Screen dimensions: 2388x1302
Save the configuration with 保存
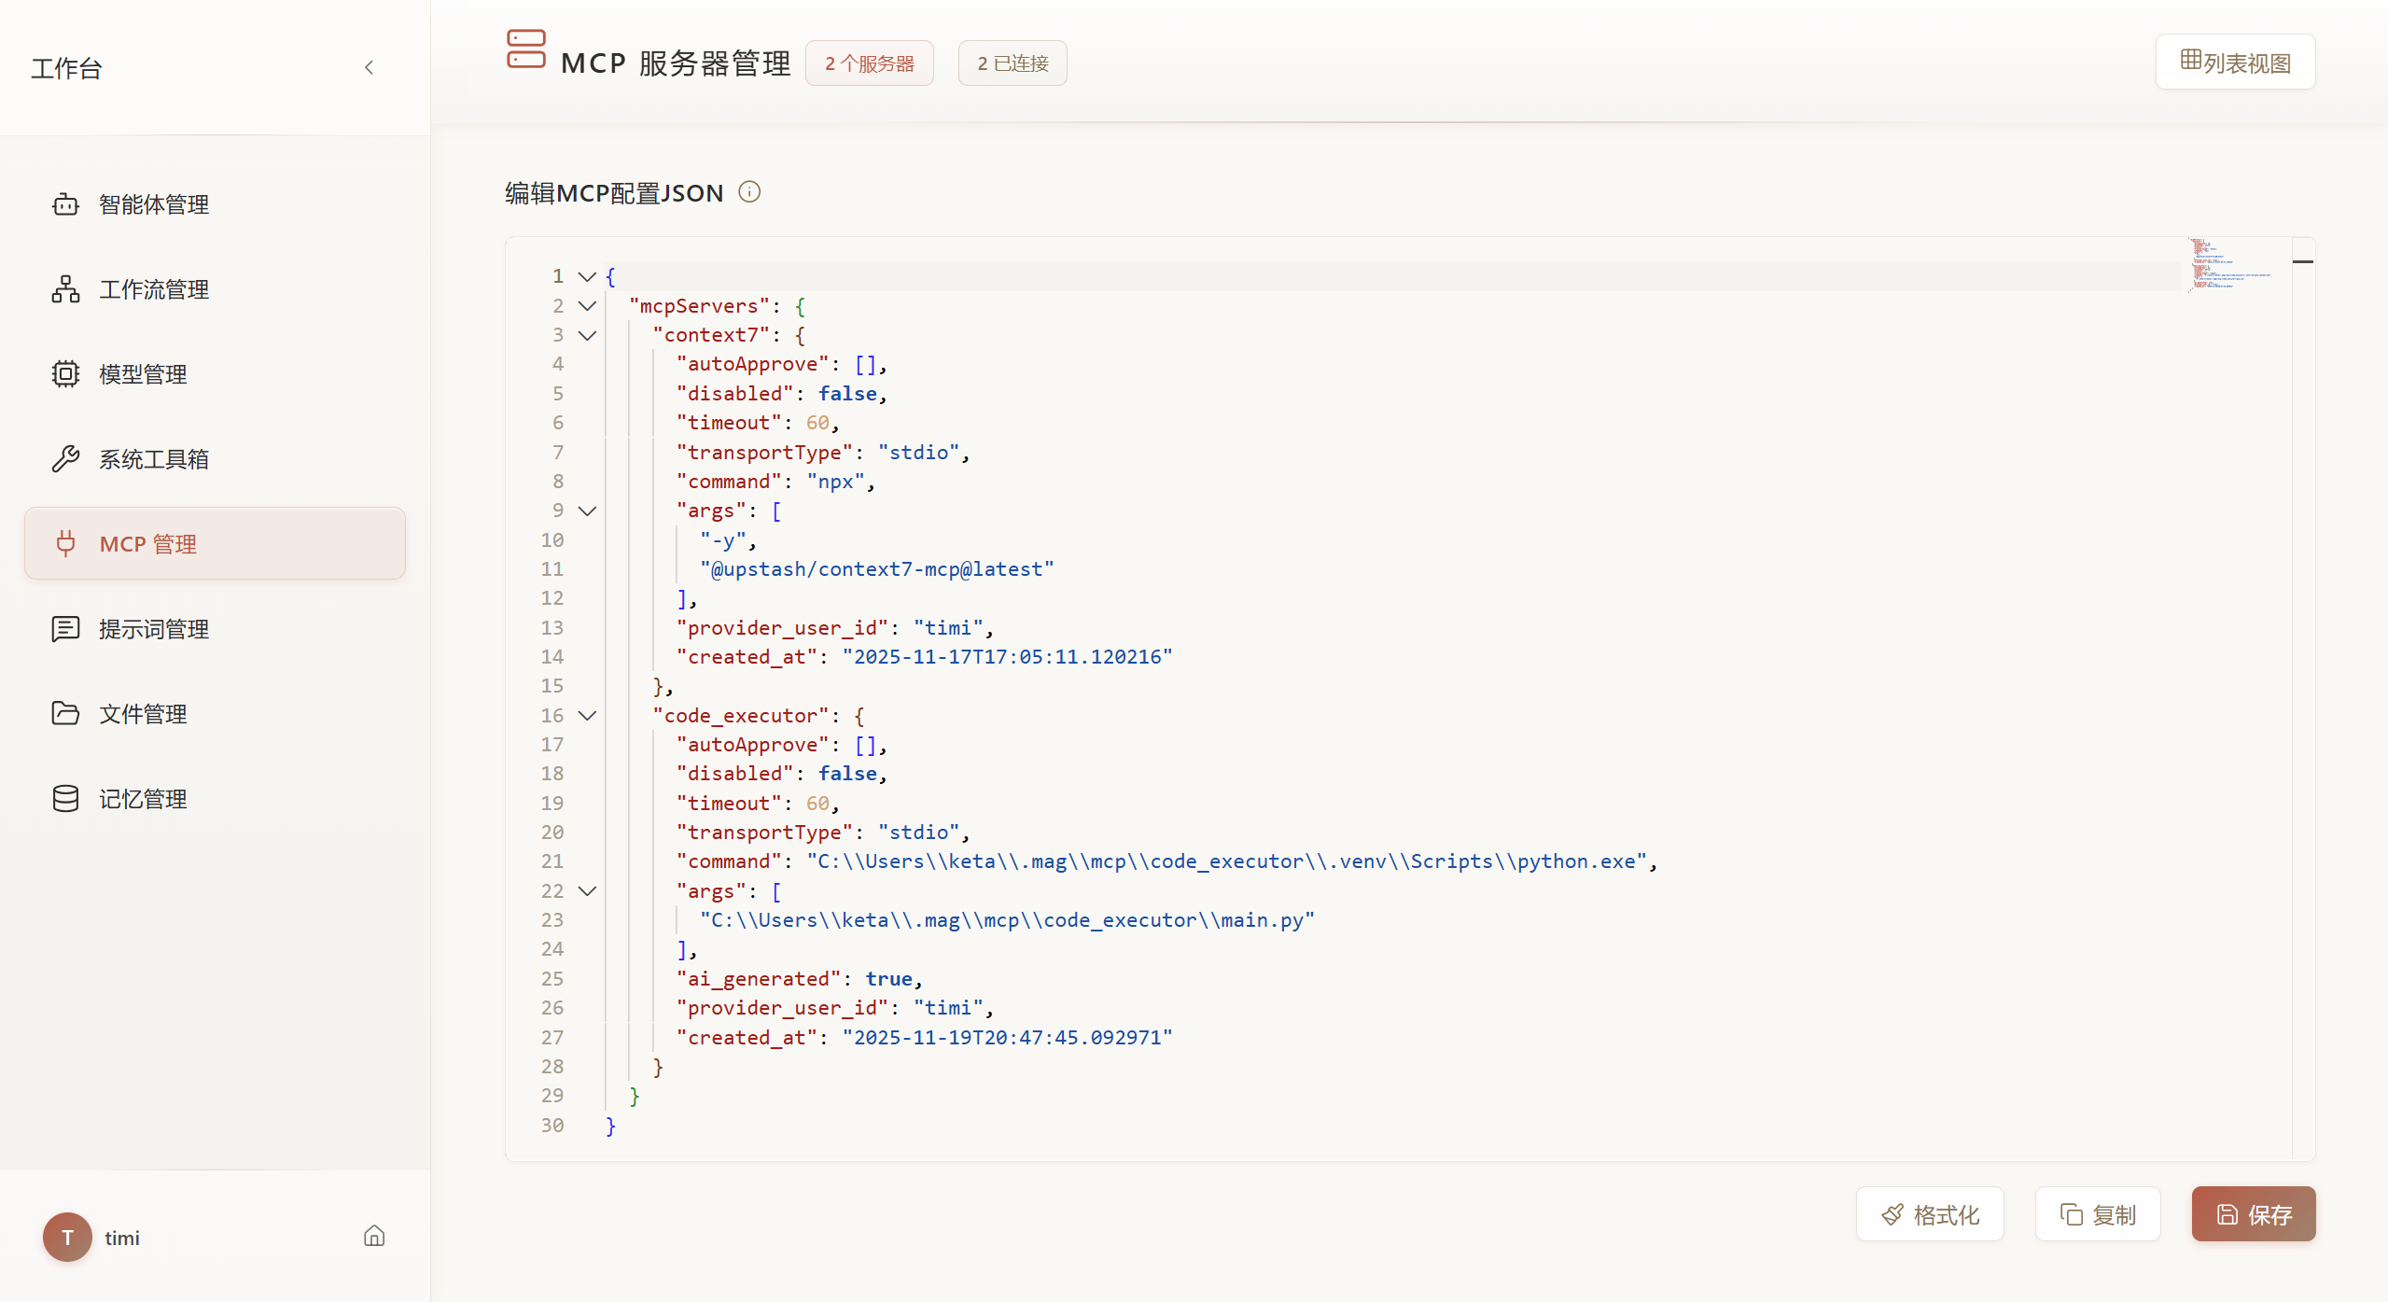pyautogui.click(x=2252, y=1213)
